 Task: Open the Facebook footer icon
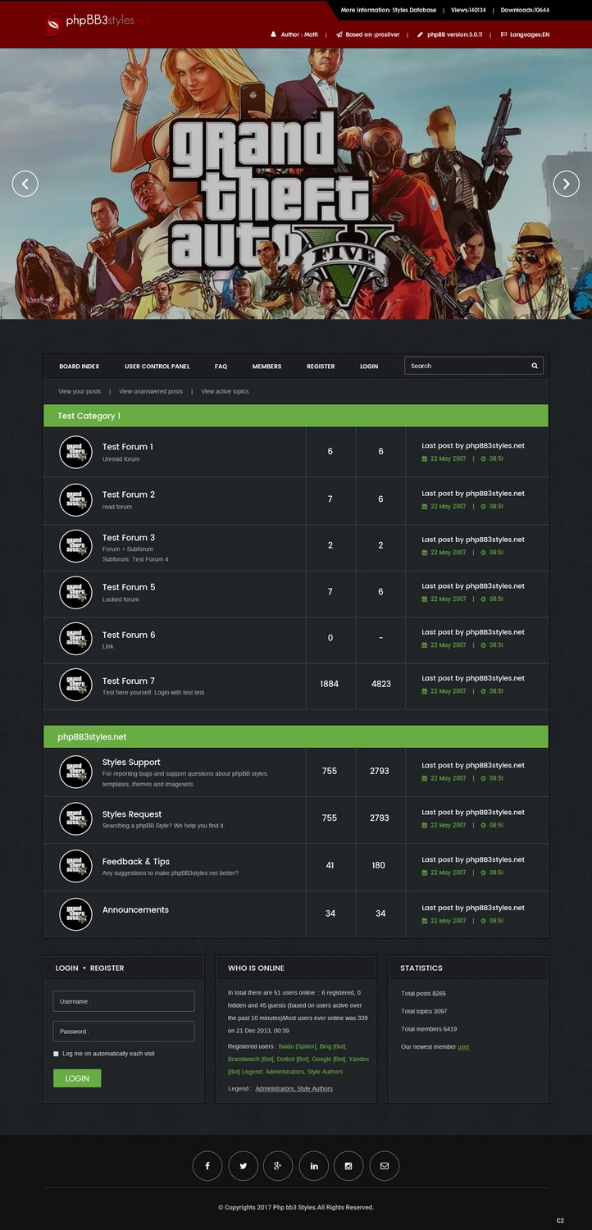[207, 1166]
